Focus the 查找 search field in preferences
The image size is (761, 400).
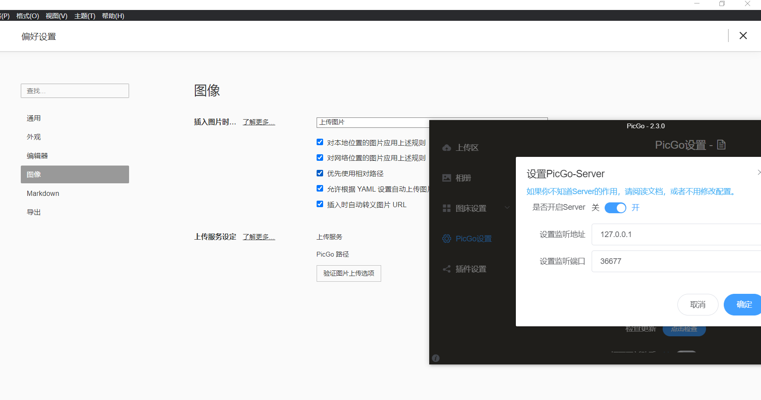[75, 91]
